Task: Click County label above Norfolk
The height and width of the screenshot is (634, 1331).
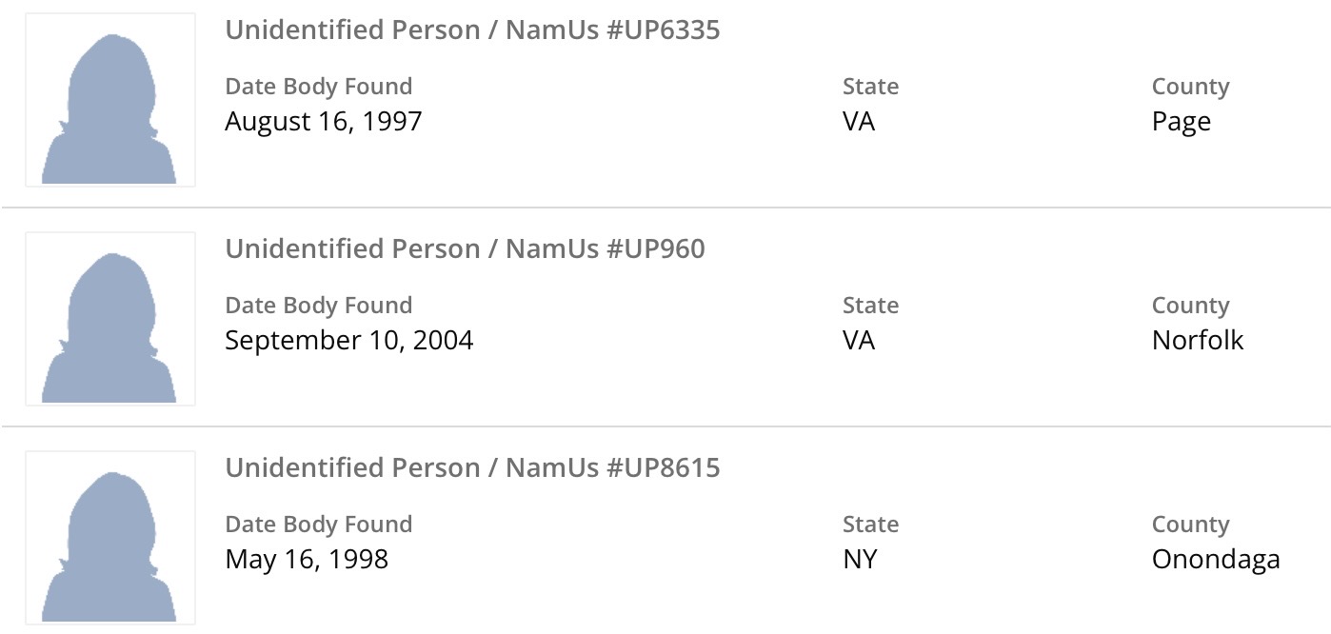Action: [x=1190, y=306]
